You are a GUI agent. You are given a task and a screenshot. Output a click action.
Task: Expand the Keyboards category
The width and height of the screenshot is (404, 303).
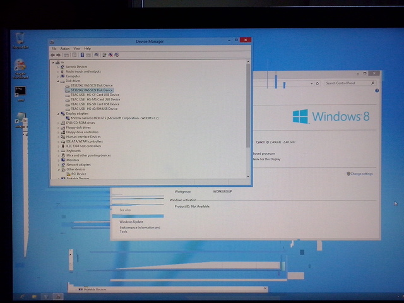[59, 150]
